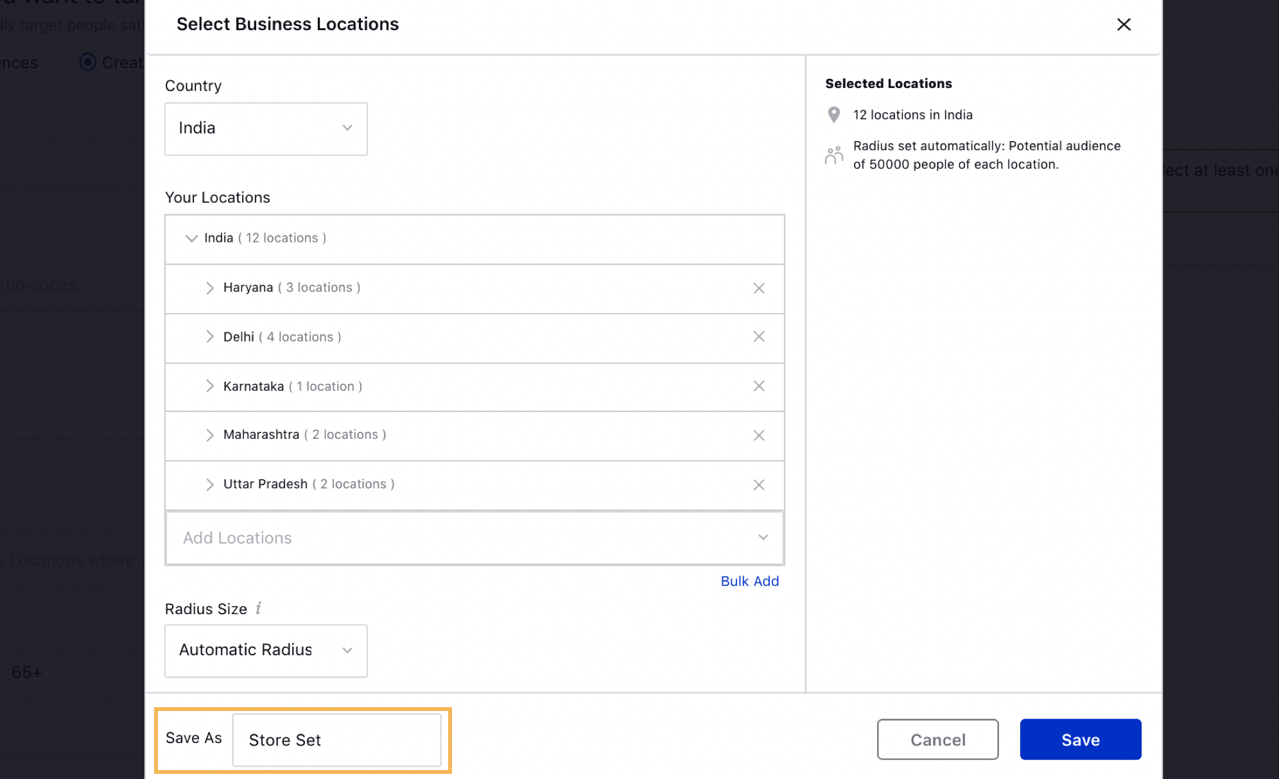Click the X icon to remove Delhi locations
This screenshot has height=779, width=1279.
[x=758, y=336]
